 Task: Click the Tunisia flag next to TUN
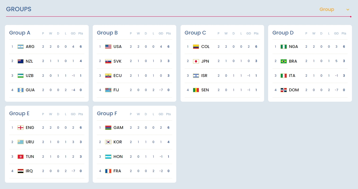coord(20,157)
